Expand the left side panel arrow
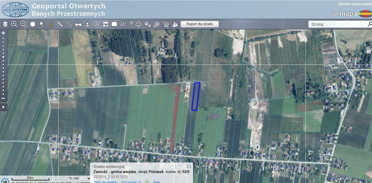Viewport: 372px width, 183px height. (3, 107)
